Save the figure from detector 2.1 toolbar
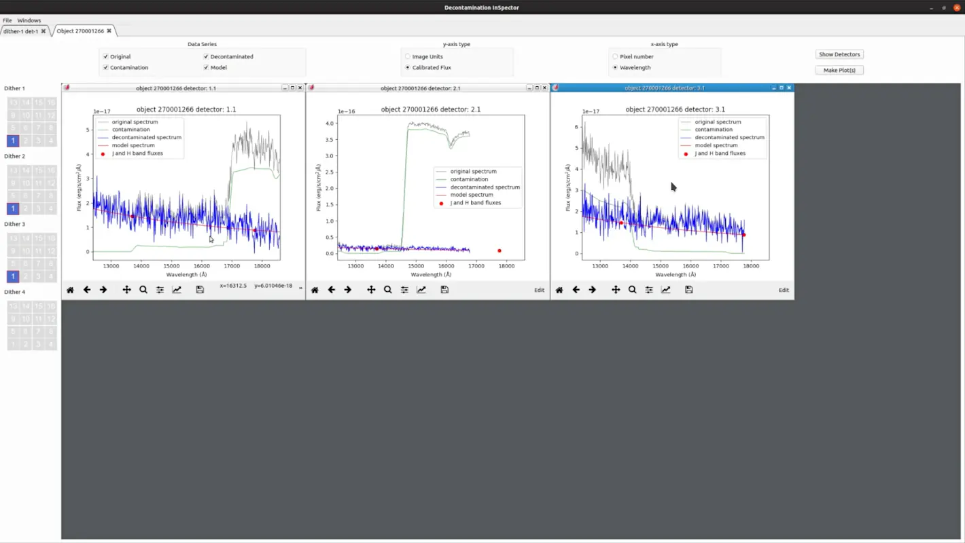The height and width of the screenshot is (543, 965). (444, 290)
